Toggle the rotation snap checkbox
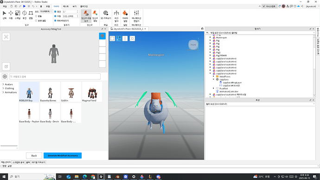The image size is (320, 180). click(55, 12)
